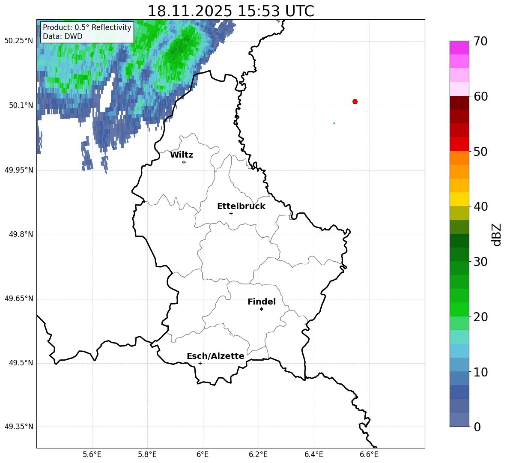
Task: Click the title 18.11.2025 15:53 UTC
Action: click(x=230, y=11)
